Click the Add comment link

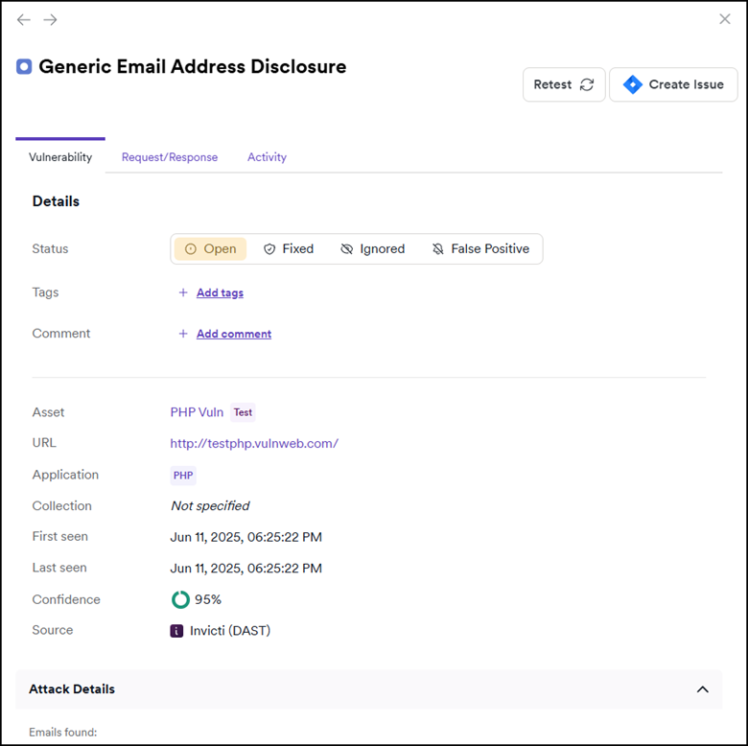pyautogui.click(x=234, y=334)
